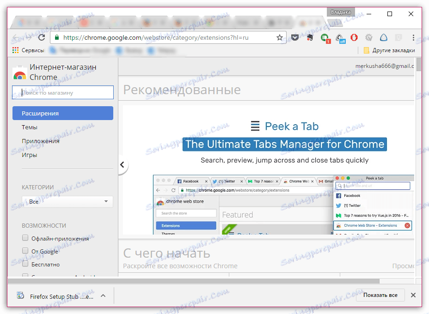Open the blue droplet extension icon
This screenshot has height=314, width=429.
click(x=384, y=37)
